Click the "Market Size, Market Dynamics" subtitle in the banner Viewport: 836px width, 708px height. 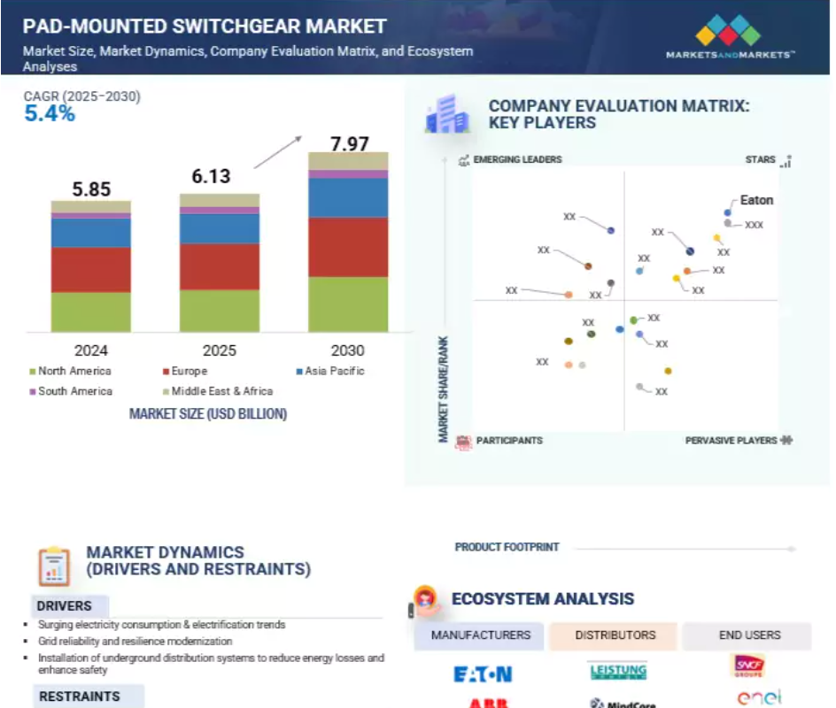pos(247,58)
